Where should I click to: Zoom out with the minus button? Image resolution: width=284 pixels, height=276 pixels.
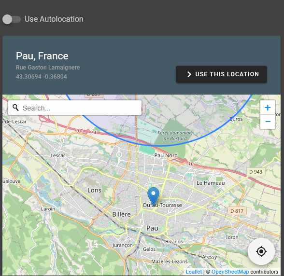click(268, 122)
